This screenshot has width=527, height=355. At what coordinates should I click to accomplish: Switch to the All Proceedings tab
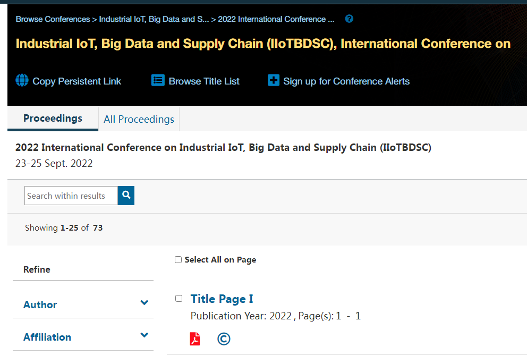click(139, 119)
